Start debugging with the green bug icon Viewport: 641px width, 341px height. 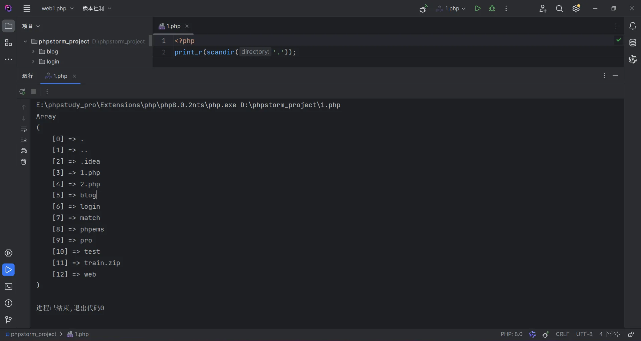tap(492, 9)
